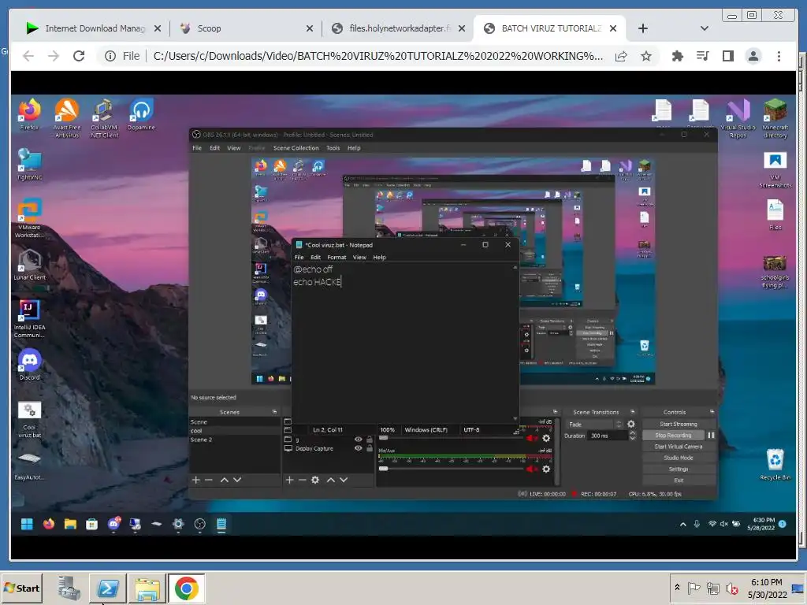Viewport: 807px width, 605px height.
Task: Switch to the Scoop tab
Action: [246, 28]
